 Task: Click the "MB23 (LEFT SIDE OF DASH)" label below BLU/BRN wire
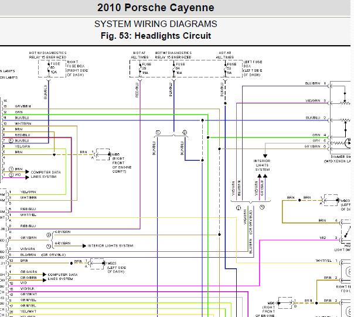point(116,268)
